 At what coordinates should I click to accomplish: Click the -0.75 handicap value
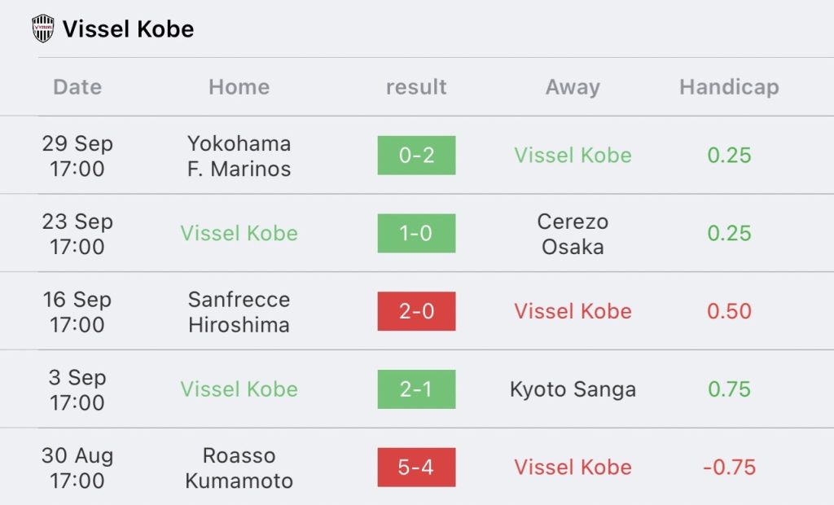pyautogui.click(x=729, y=468)
